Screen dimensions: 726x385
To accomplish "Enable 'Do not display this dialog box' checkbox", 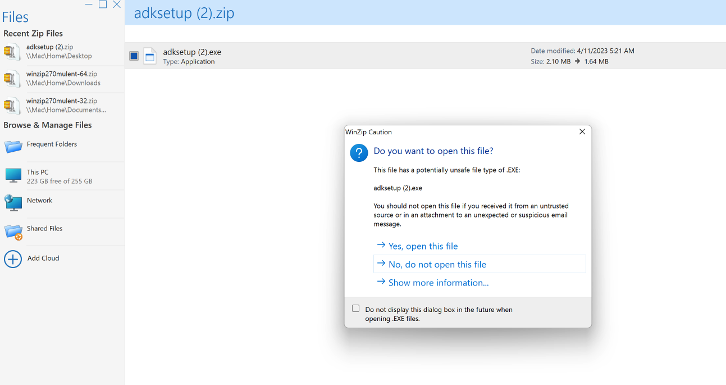I will click(355, 309).
